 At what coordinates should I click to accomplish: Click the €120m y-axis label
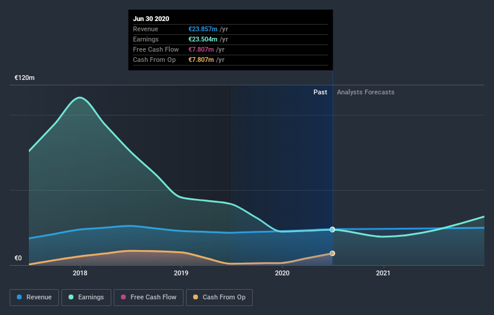(25, 78)
